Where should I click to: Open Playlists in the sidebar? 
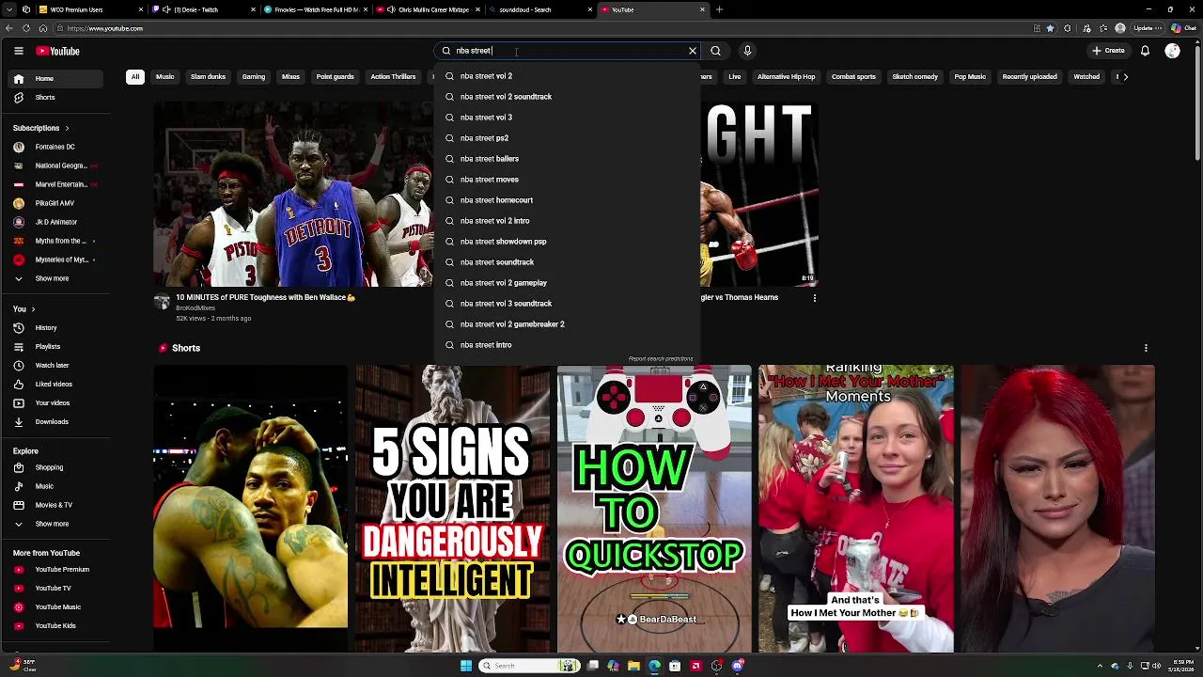point(55,347)
